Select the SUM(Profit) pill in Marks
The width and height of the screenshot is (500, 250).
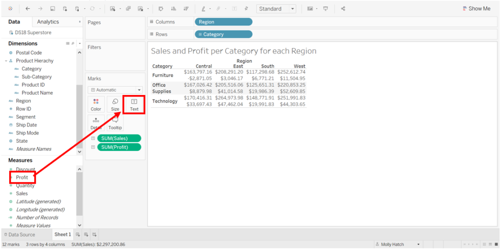tap(119, 147)
